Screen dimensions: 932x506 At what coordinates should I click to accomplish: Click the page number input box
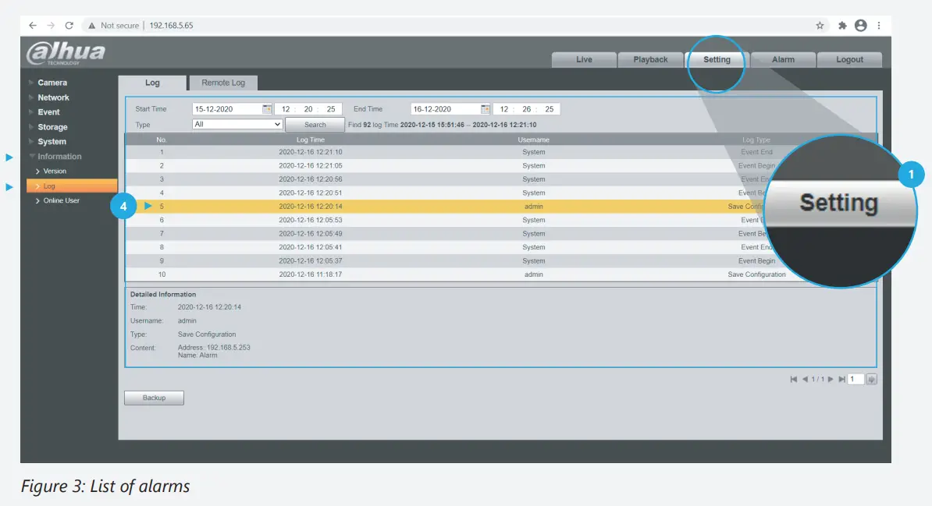856,380
